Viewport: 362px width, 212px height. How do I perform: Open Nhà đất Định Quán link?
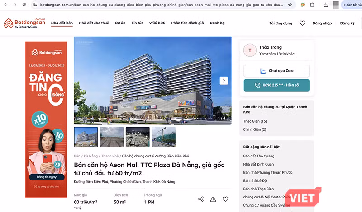coord(258,164)
